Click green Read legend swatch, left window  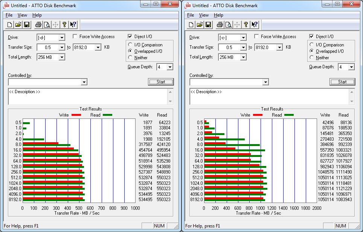[107, 115]
